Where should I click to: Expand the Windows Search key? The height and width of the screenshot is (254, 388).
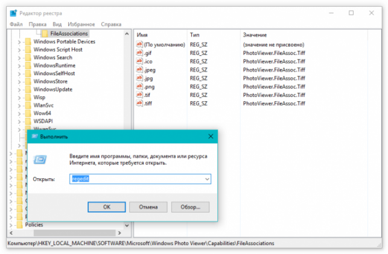click(x=19, y=58)
